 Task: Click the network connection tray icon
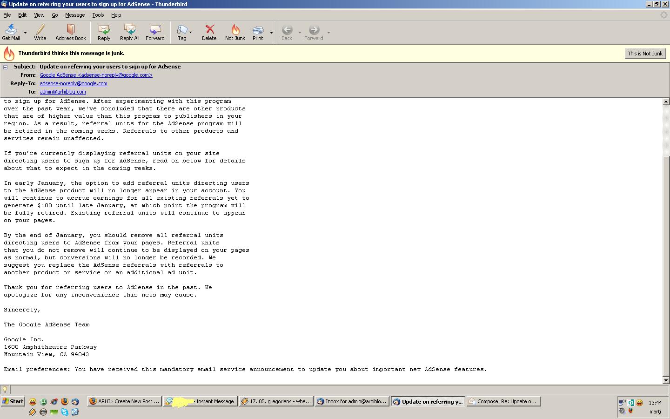(623, 403)
